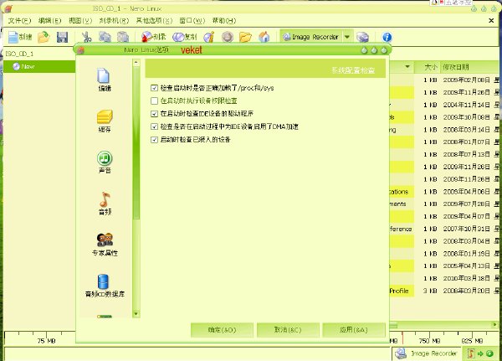Click the 大小 column header
This screenshot has width=502, height=361.
[x=428, y=67]
